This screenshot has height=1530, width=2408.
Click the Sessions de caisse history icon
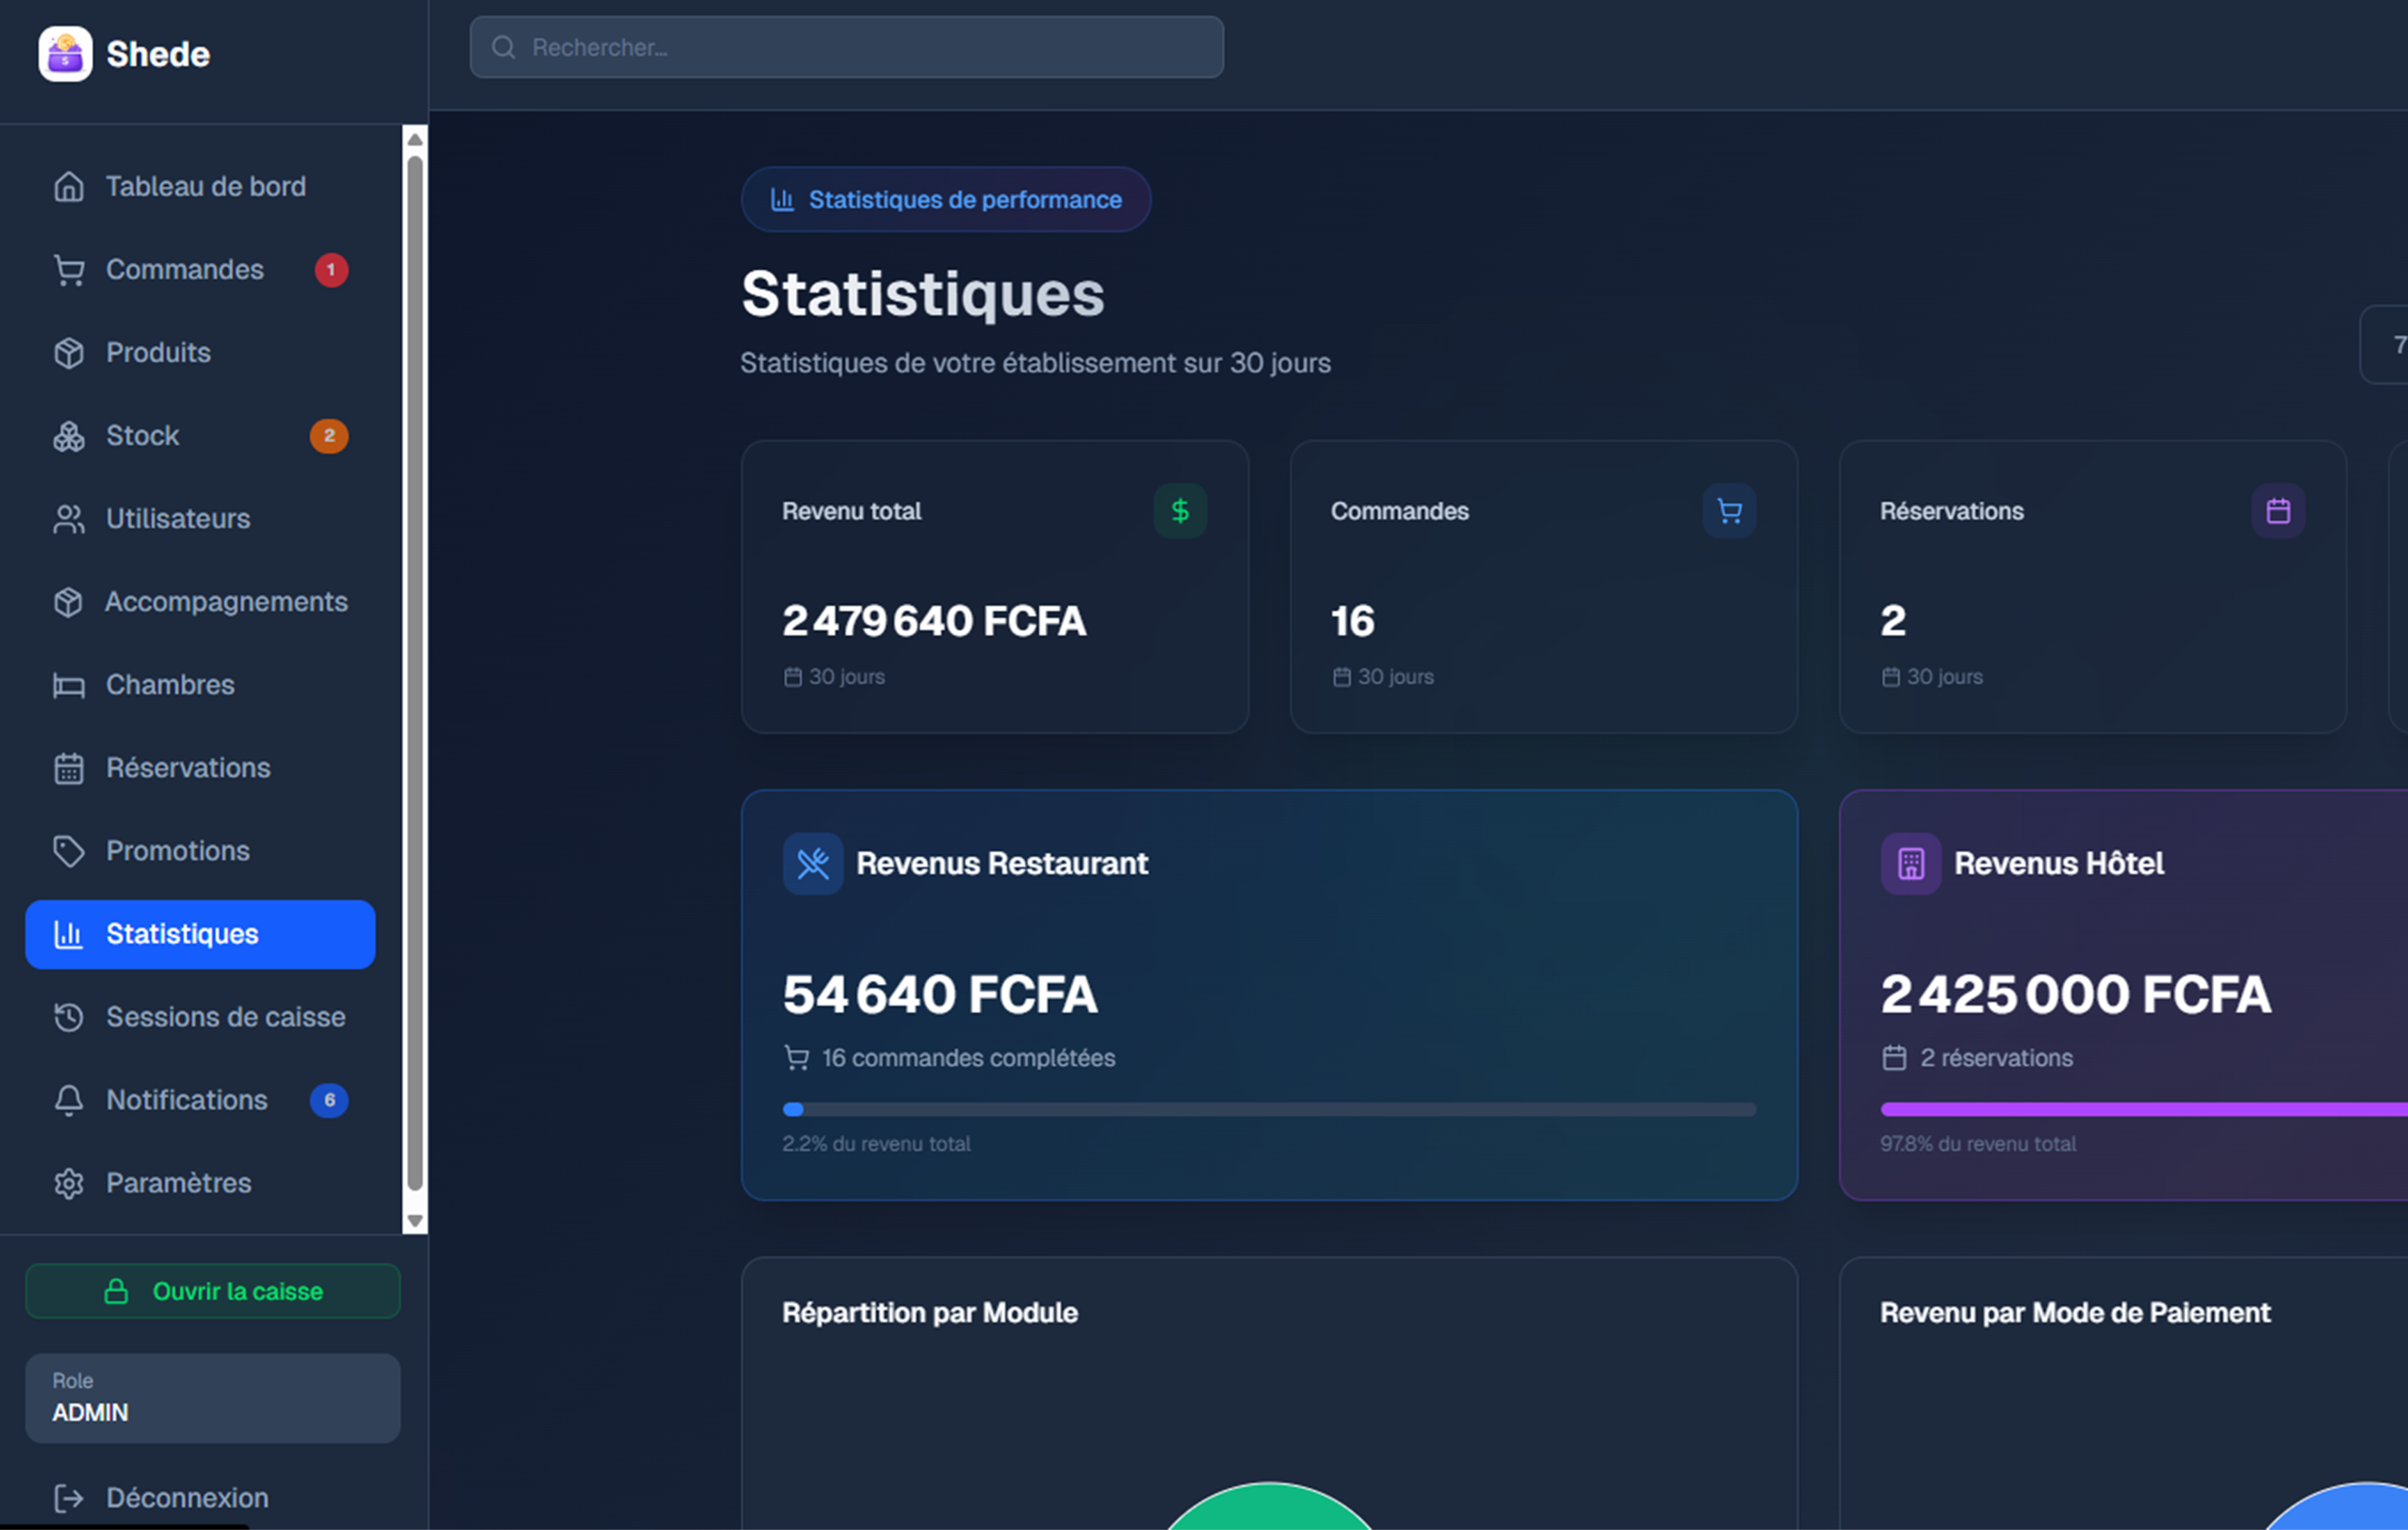[x=68, y=1016]
